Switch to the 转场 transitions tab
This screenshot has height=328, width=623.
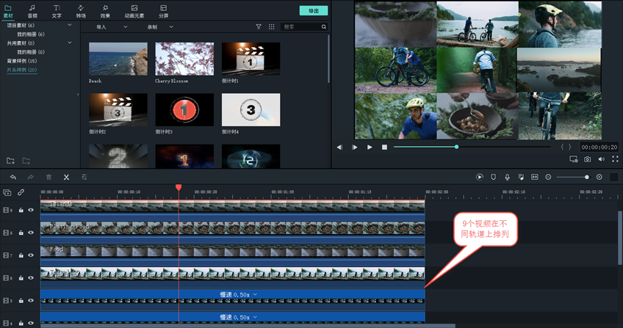(81, 10)
